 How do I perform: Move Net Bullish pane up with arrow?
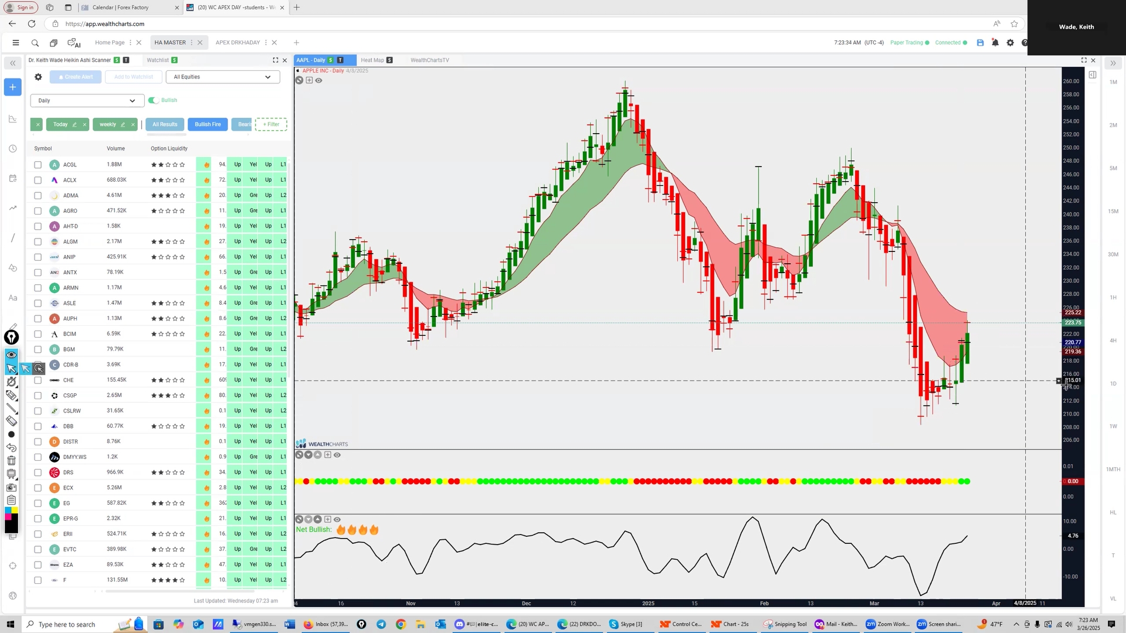[x=318, y=519]
